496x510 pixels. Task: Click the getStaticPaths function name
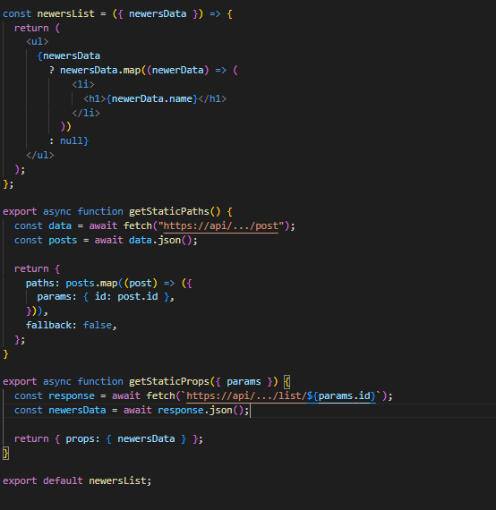click(169, 212)
